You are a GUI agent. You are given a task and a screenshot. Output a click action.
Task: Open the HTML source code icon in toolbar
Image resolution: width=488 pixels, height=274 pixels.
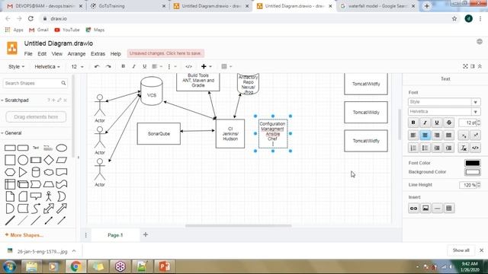[x=188, y=66]
